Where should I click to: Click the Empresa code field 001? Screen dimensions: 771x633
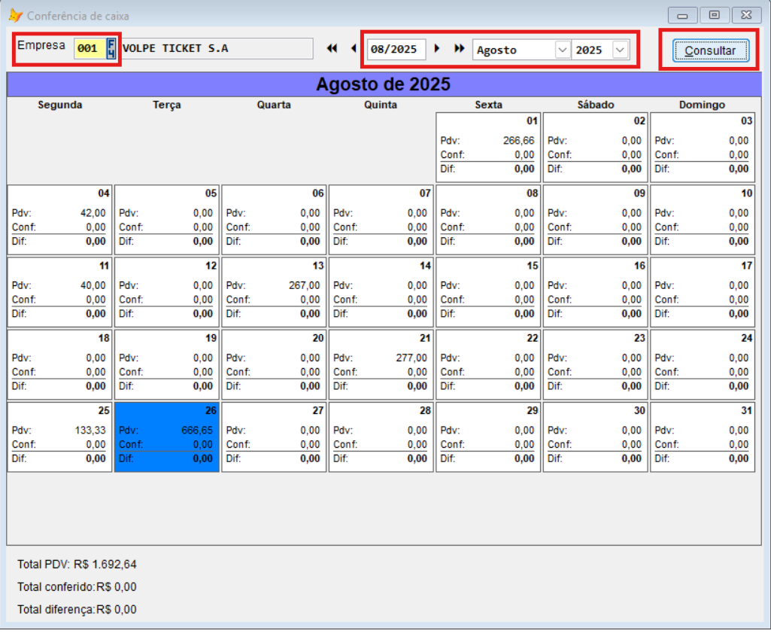click(x=89, y=49)
